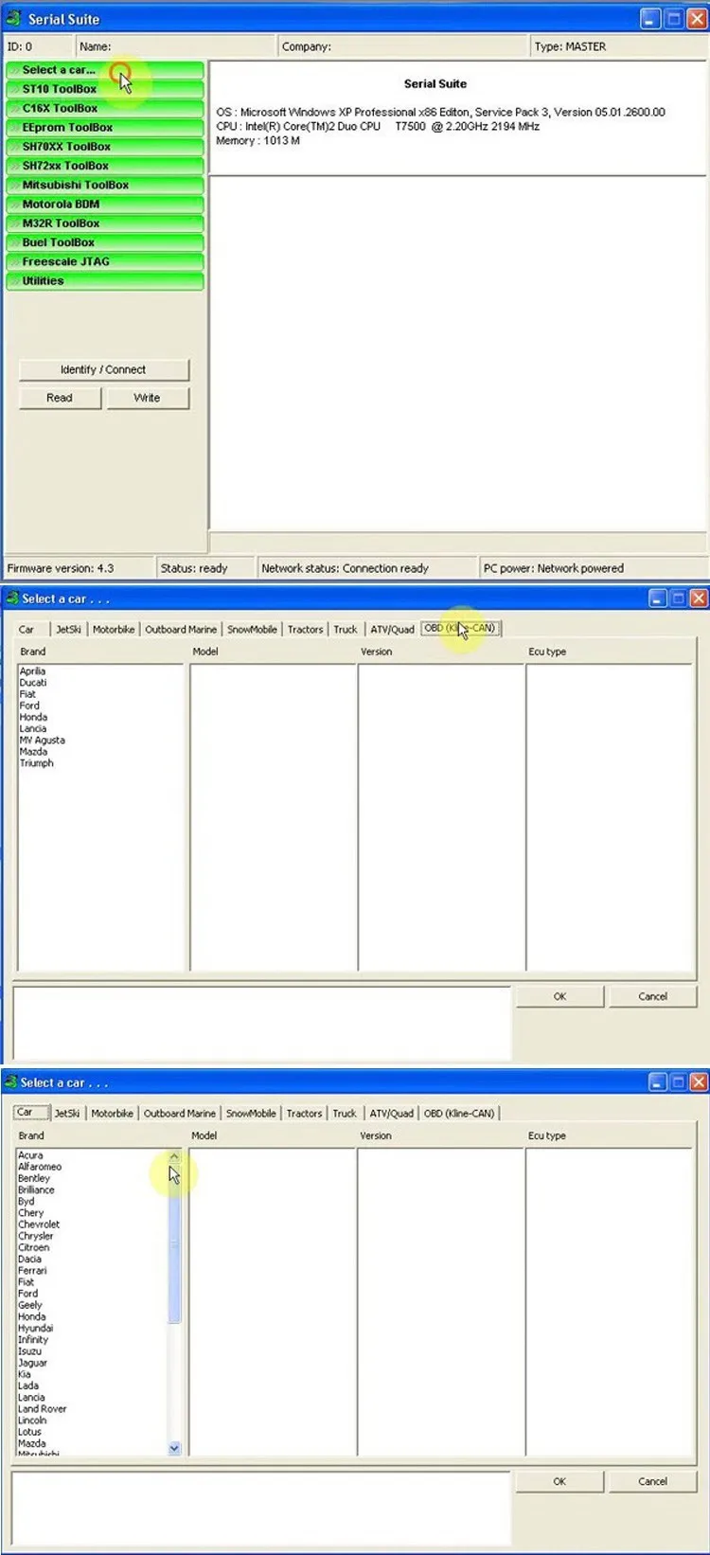This screenshot has height=1555, width=710.
Task: Switch to Outboard Marine tab in middle window
Action: pyautogui.click(x=181, y=629)
